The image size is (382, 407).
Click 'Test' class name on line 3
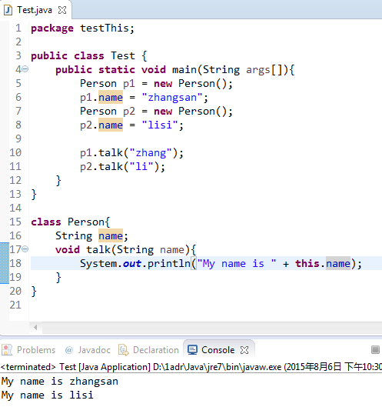tap(123, 55)
